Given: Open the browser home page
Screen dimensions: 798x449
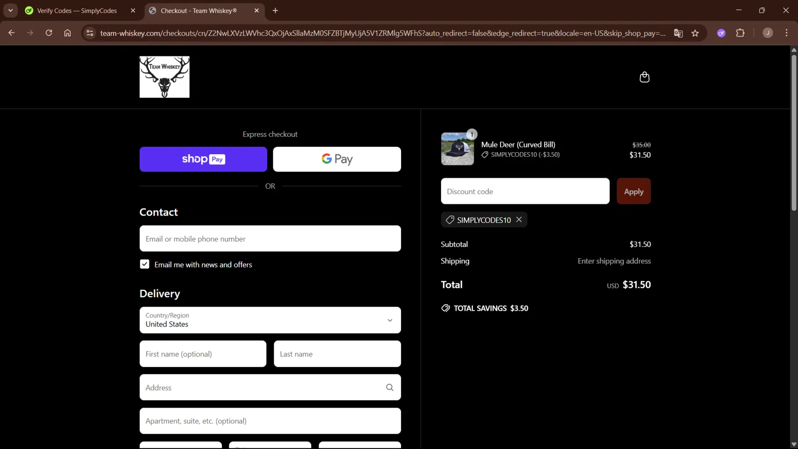Looking at the screenshot, I should [68, 33].
